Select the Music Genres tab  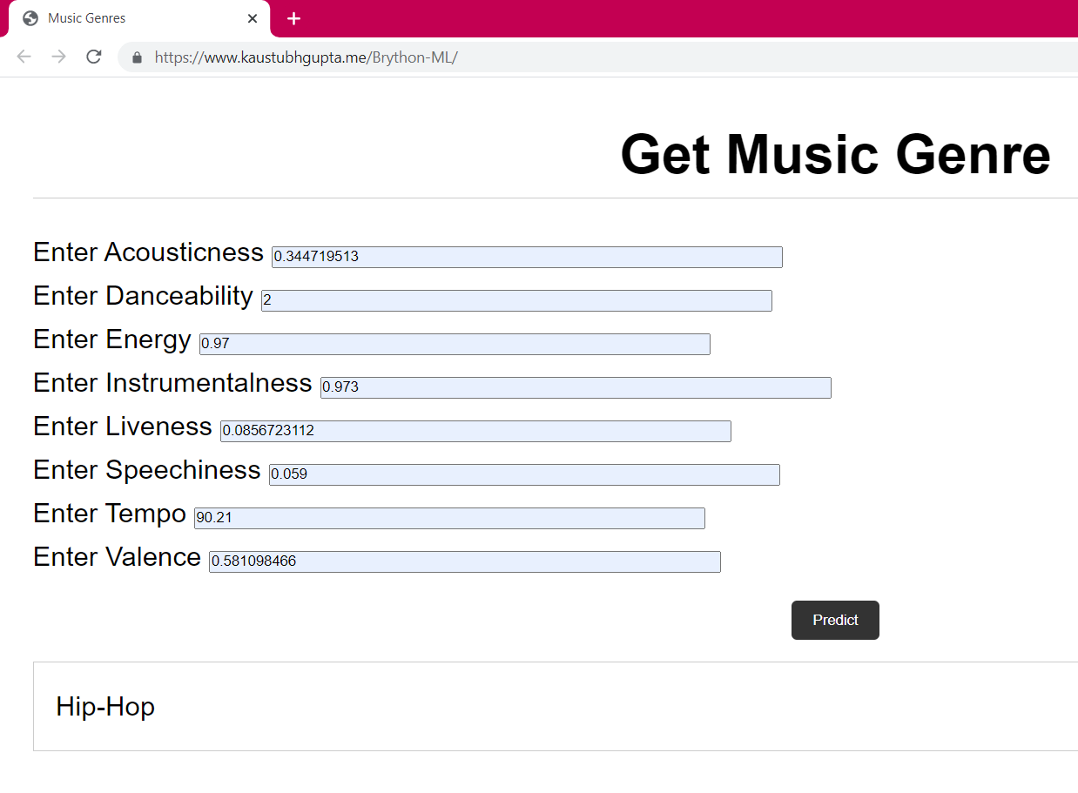click(x=131, y=18)
